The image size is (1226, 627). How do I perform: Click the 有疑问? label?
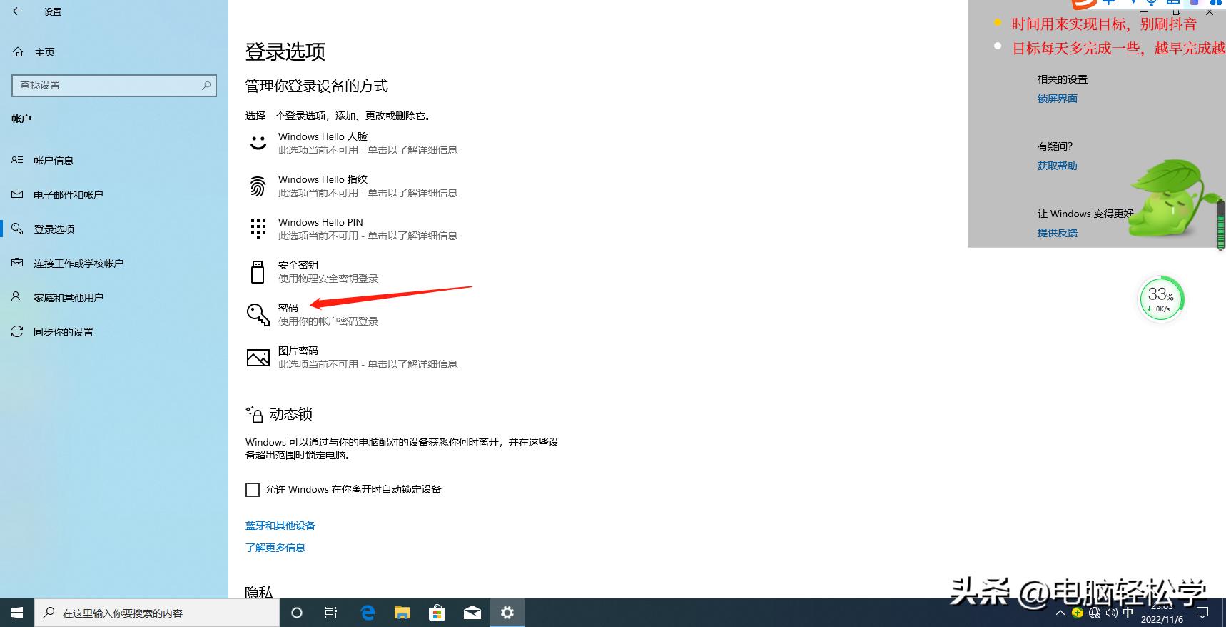point(1055,146)
